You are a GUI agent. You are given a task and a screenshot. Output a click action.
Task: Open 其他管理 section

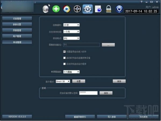pos(17,42)
